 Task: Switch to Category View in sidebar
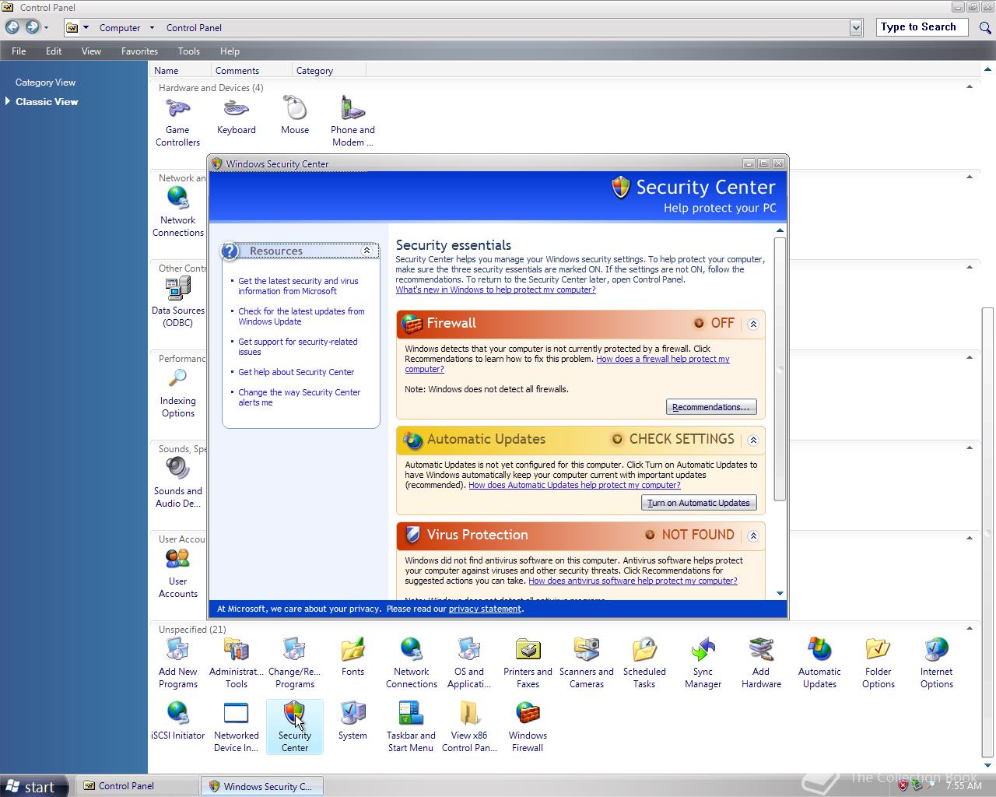coord(45,83)
